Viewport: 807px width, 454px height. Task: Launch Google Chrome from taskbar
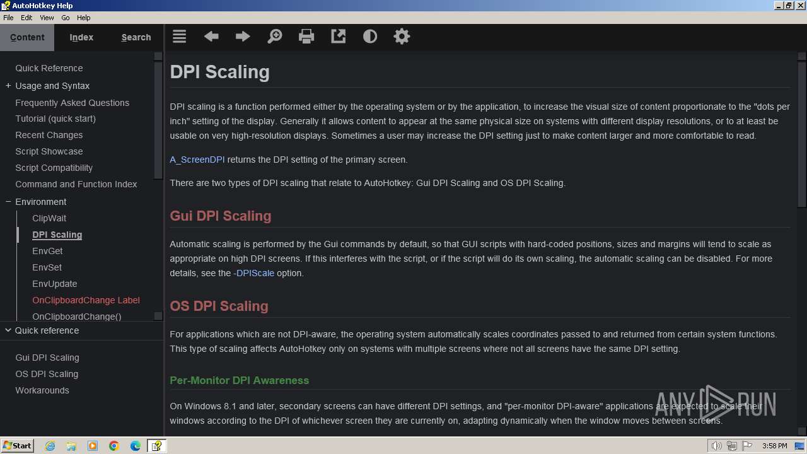[114, 446]
